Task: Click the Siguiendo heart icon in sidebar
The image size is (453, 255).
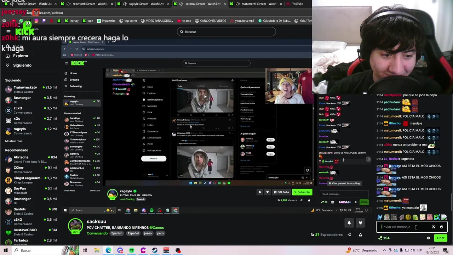Action: [x=7, y=65]
